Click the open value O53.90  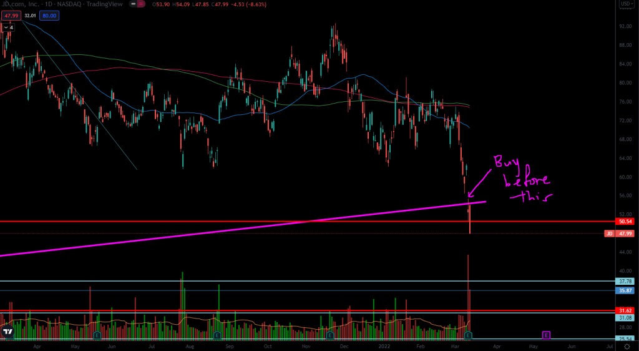(160, 4)
